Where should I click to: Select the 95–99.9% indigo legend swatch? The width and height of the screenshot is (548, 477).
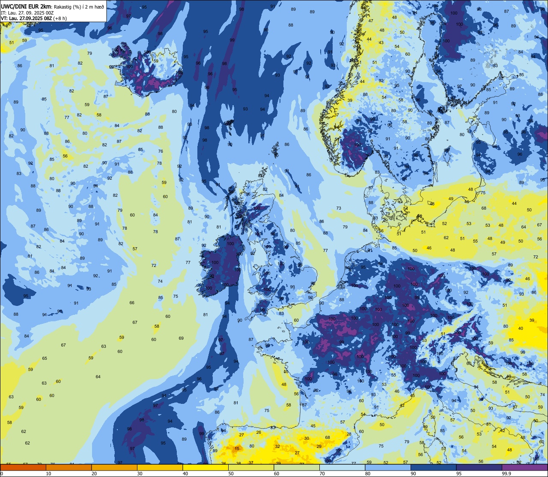coord(479,467)
